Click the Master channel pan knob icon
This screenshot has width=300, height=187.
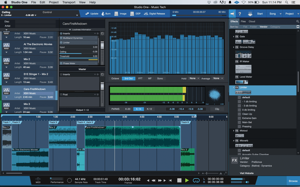click(x=102, y=74)
